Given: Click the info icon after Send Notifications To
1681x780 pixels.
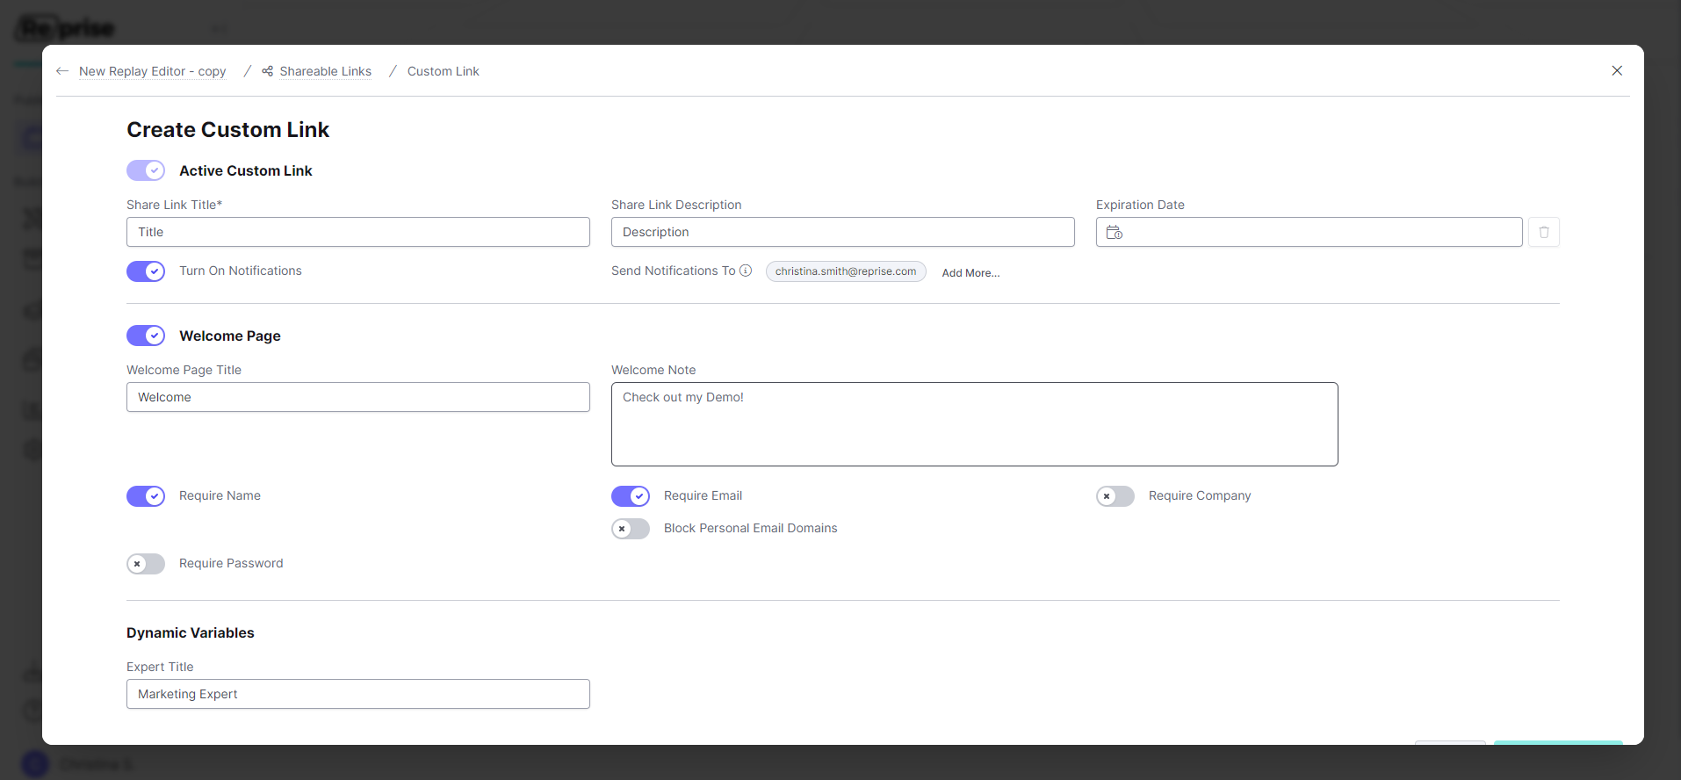Looking at the screenshot, I should [746, 271].
